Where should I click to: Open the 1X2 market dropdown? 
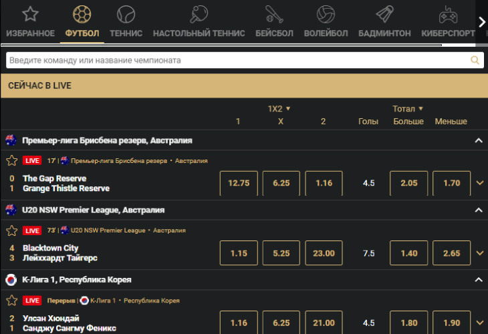[279, 108]
